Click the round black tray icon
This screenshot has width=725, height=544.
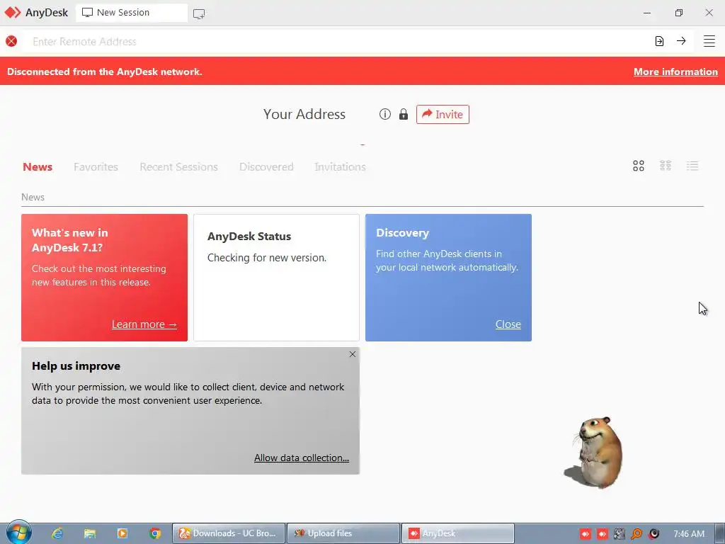pos(653,534)
